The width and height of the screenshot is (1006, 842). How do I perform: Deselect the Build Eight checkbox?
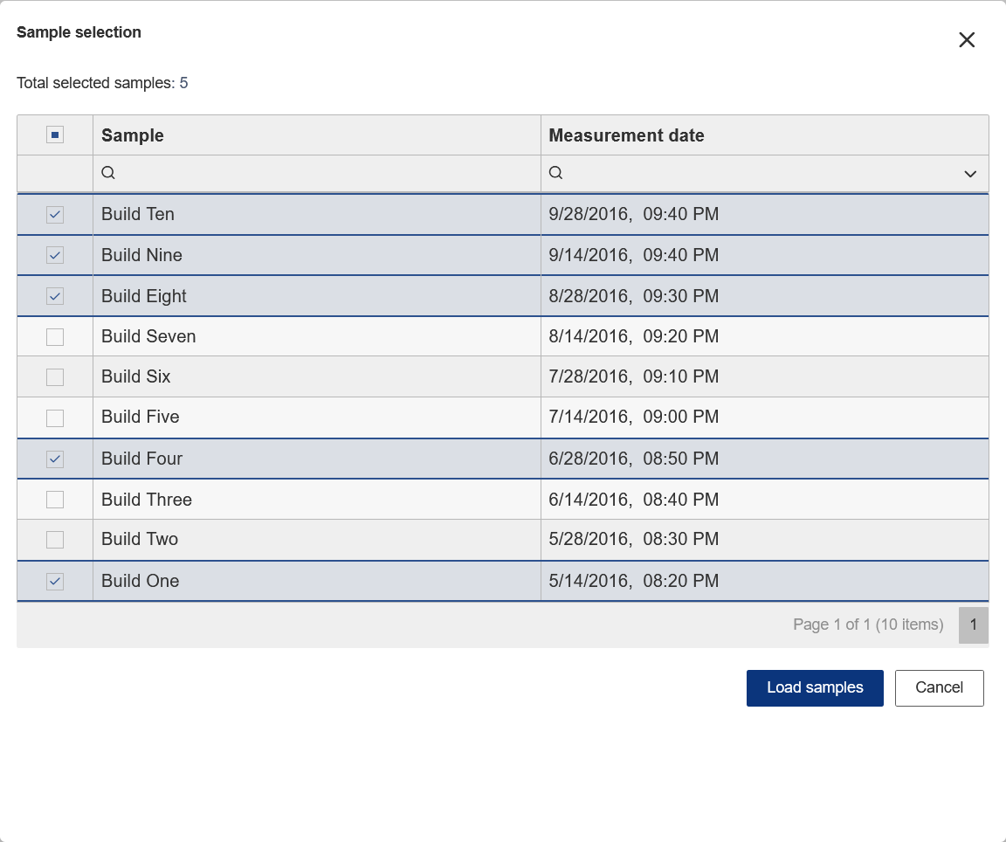coord(55,296)
